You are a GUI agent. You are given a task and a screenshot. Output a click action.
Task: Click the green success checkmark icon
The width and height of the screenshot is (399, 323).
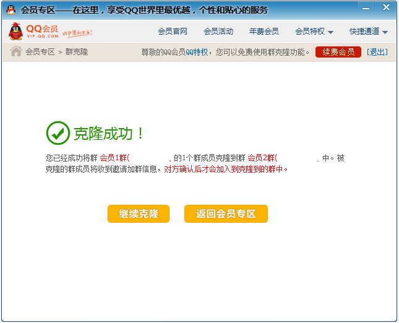coord(58,132)
